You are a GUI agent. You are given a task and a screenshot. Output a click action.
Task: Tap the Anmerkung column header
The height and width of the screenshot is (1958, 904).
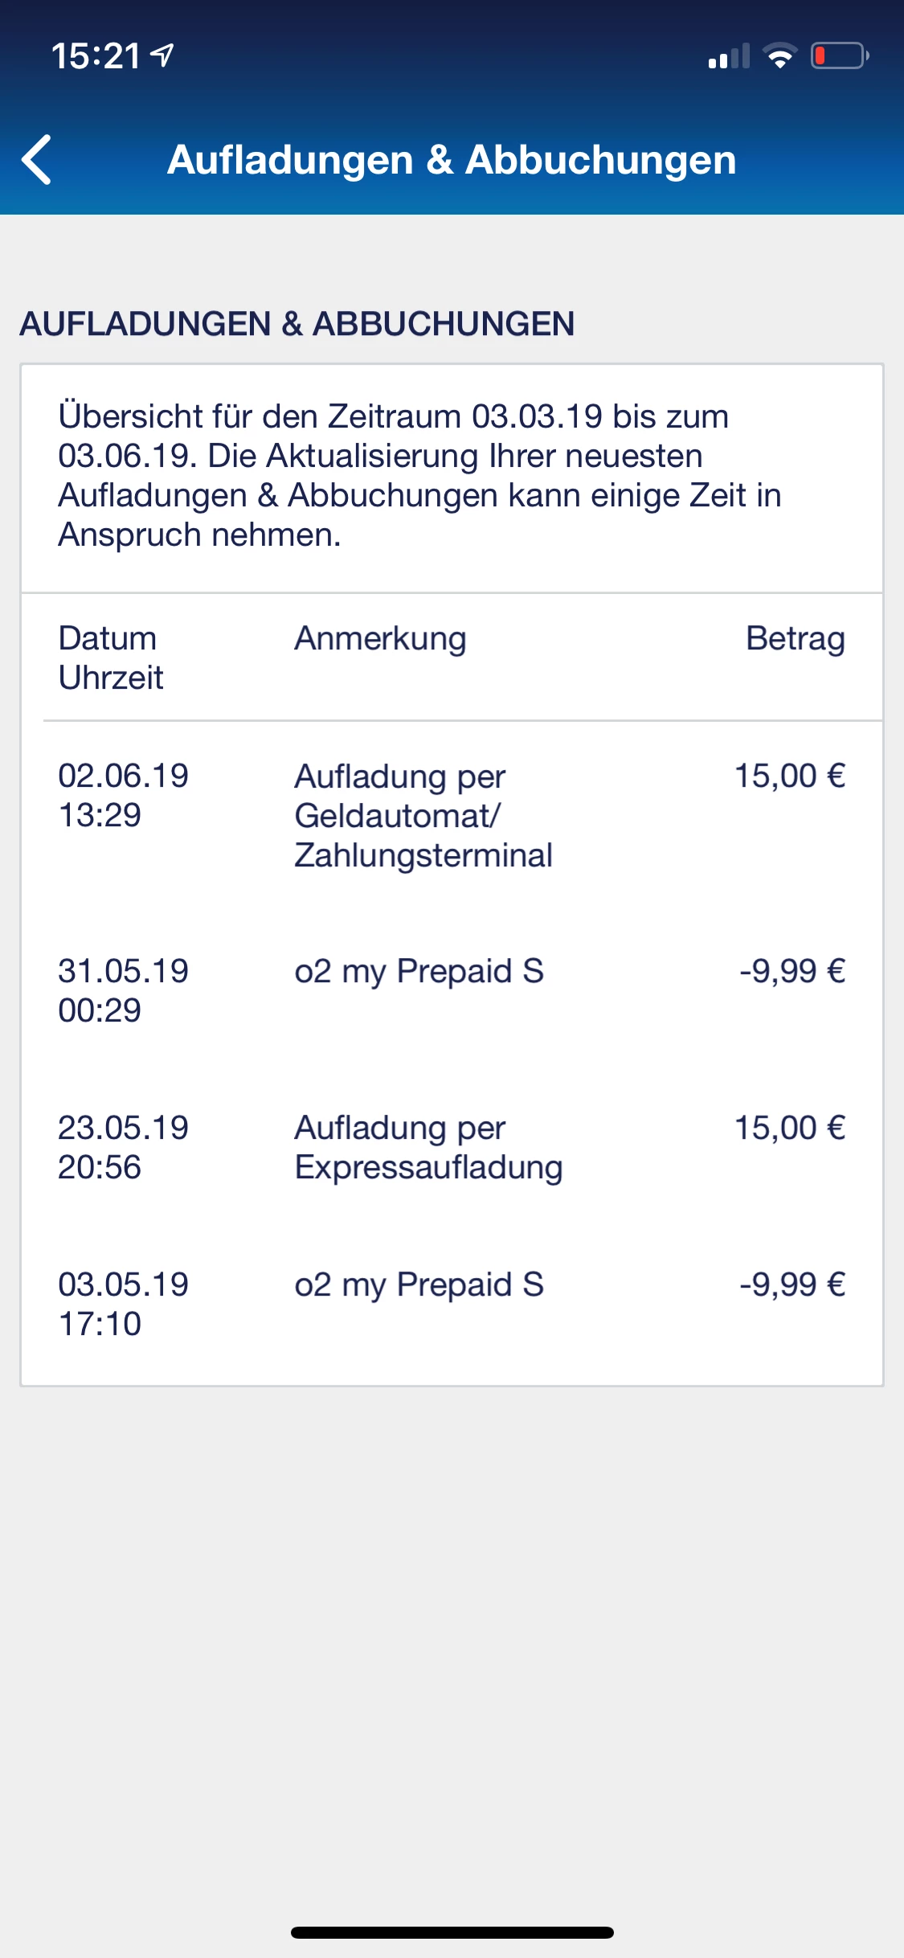tap(380, 638)
